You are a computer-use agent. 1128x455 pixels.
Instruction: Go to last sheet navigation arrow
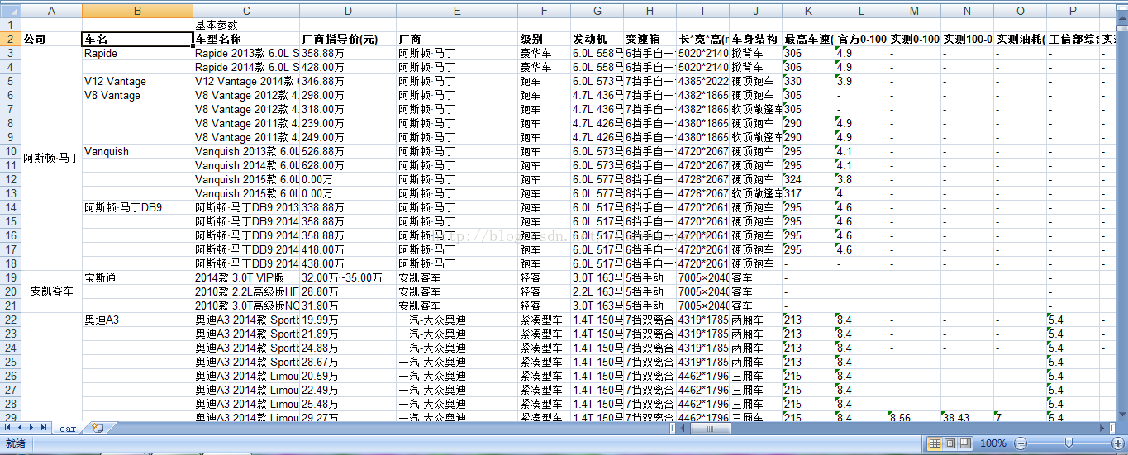coord(43,428)
